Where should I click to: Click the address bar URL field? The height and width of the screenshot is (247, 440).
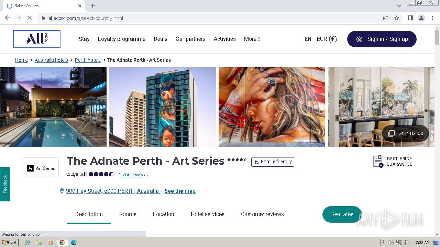point(206,18)
